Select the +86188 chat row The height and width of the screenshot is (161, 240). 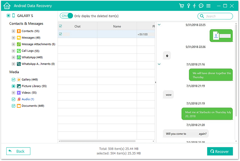coord(106,34)
